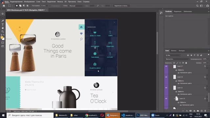Filter layers by smart objects
210x118 pixels.
coord(201,55)
